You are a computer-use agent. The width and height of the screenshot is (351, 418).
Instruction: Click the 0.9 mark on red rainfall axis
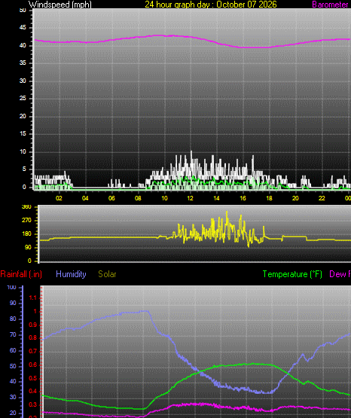[33, 325]
